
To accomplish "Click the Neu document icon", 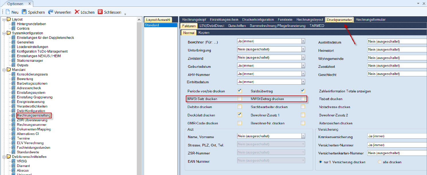I will point(8,12).
